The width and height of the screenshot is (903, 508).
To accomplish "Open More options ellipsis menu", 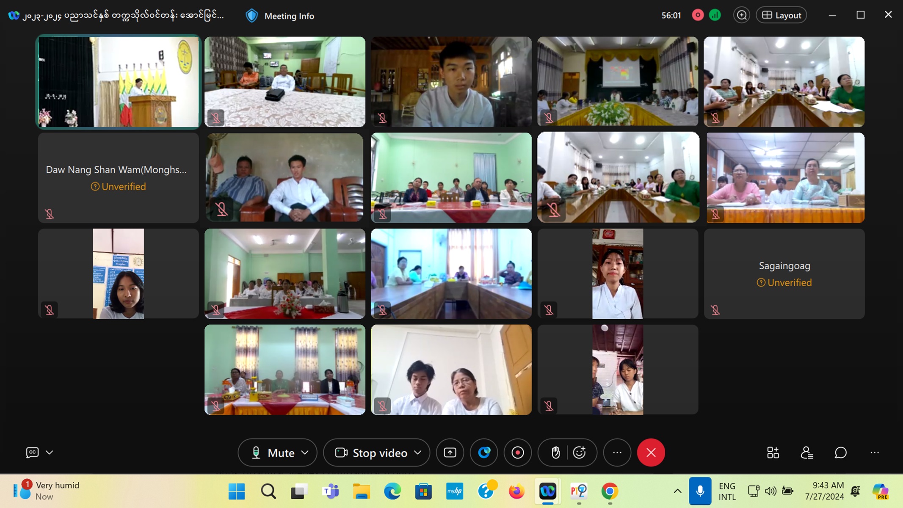I will pos(617,453).
